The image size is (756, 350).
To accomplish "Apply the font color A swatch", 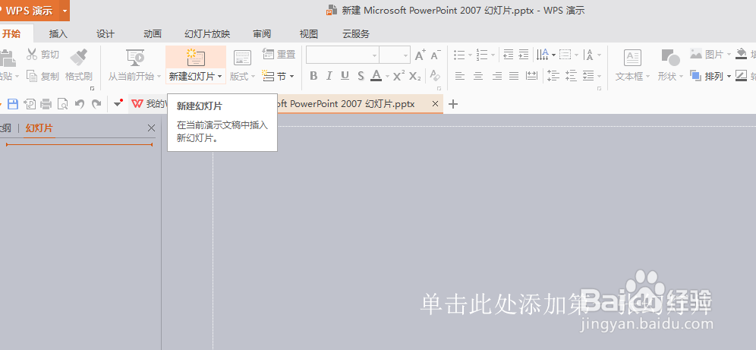I will coord(376,76).
